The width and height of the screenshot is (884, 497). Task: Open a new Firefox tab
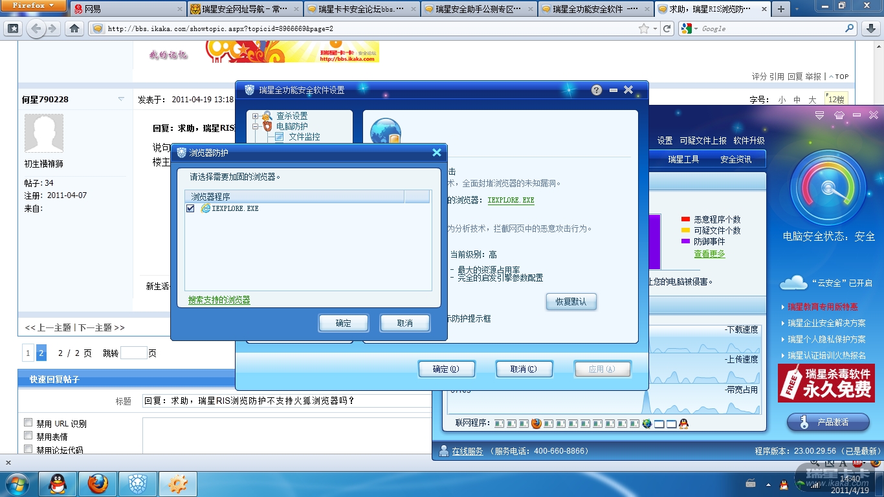point(780,9)
